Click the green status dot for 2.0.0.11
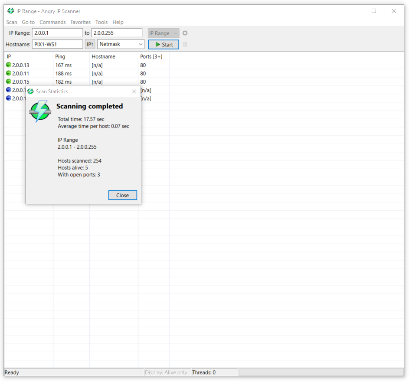This screenshot has width=409, height=382. (x=9, y=73)
